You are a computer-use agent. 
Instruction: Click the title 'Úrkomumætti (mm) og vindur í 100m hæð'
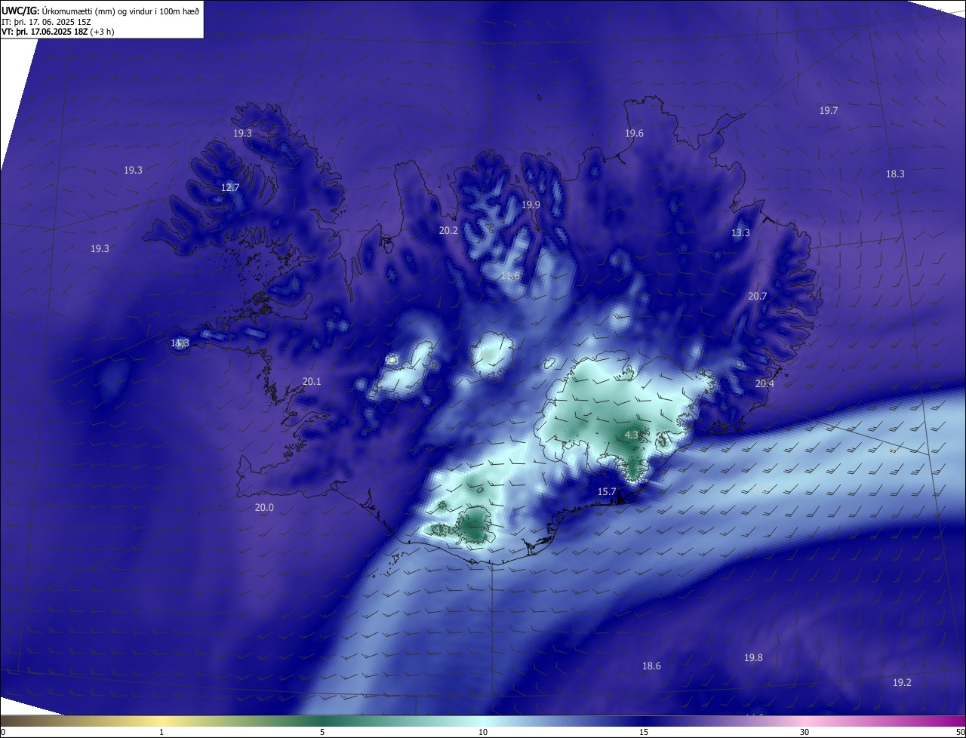coord(120,11)
